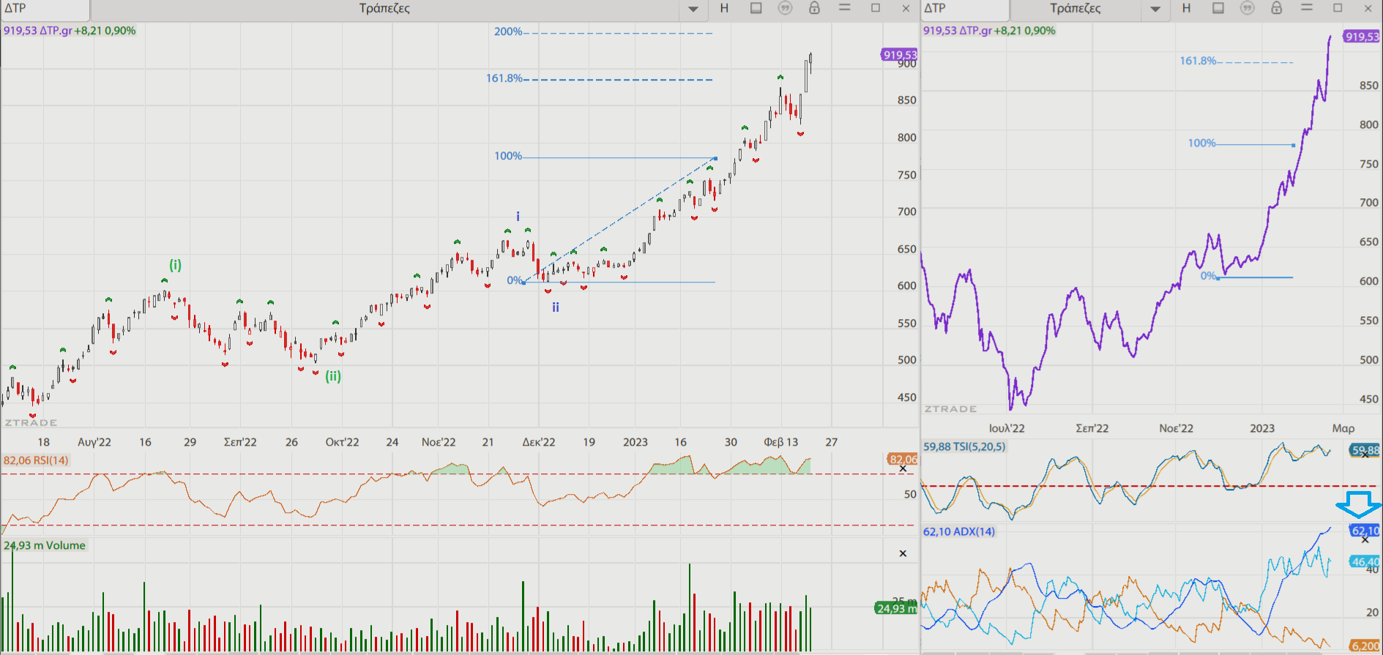1383x655 pixels.
Task: Click the ΔΤΡ symbol field in left chart
Action: [44, 9]
